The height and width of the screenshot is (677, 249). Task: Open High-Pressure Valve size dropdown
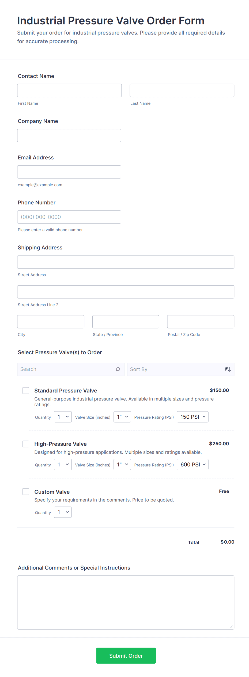122,465
